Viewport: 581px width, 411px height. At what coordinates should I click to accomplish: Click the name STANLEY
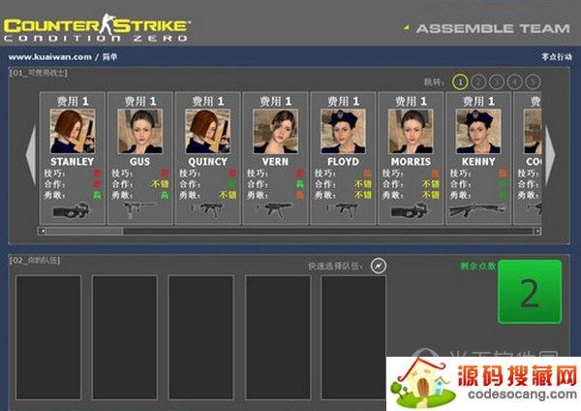click(73, 162)
